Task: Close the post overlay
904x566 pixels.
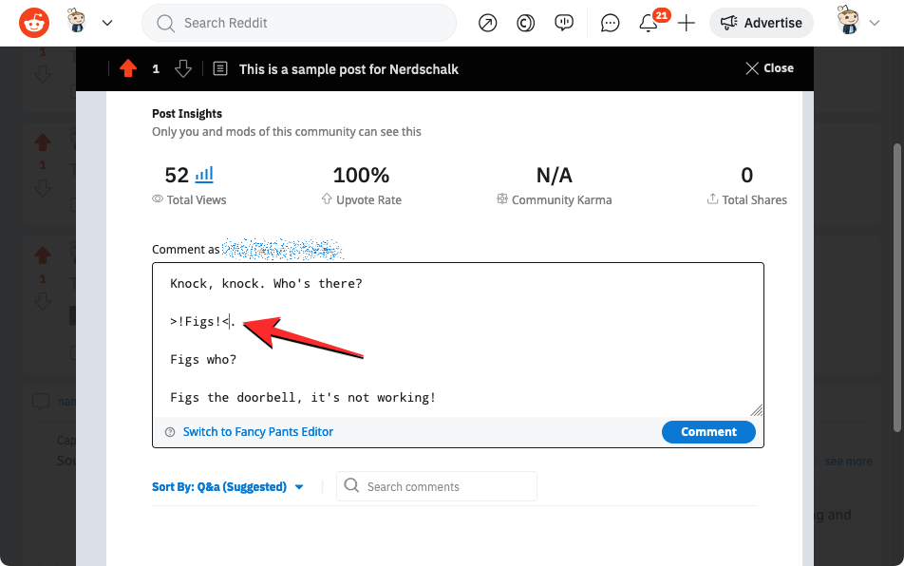Action: coord(769,68)
